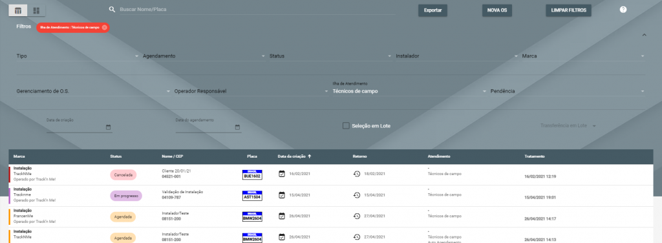This screenshot has width=662, height=243.
Task: Open the Data do agendamento calendar icon
Action: tap(237, 127)
